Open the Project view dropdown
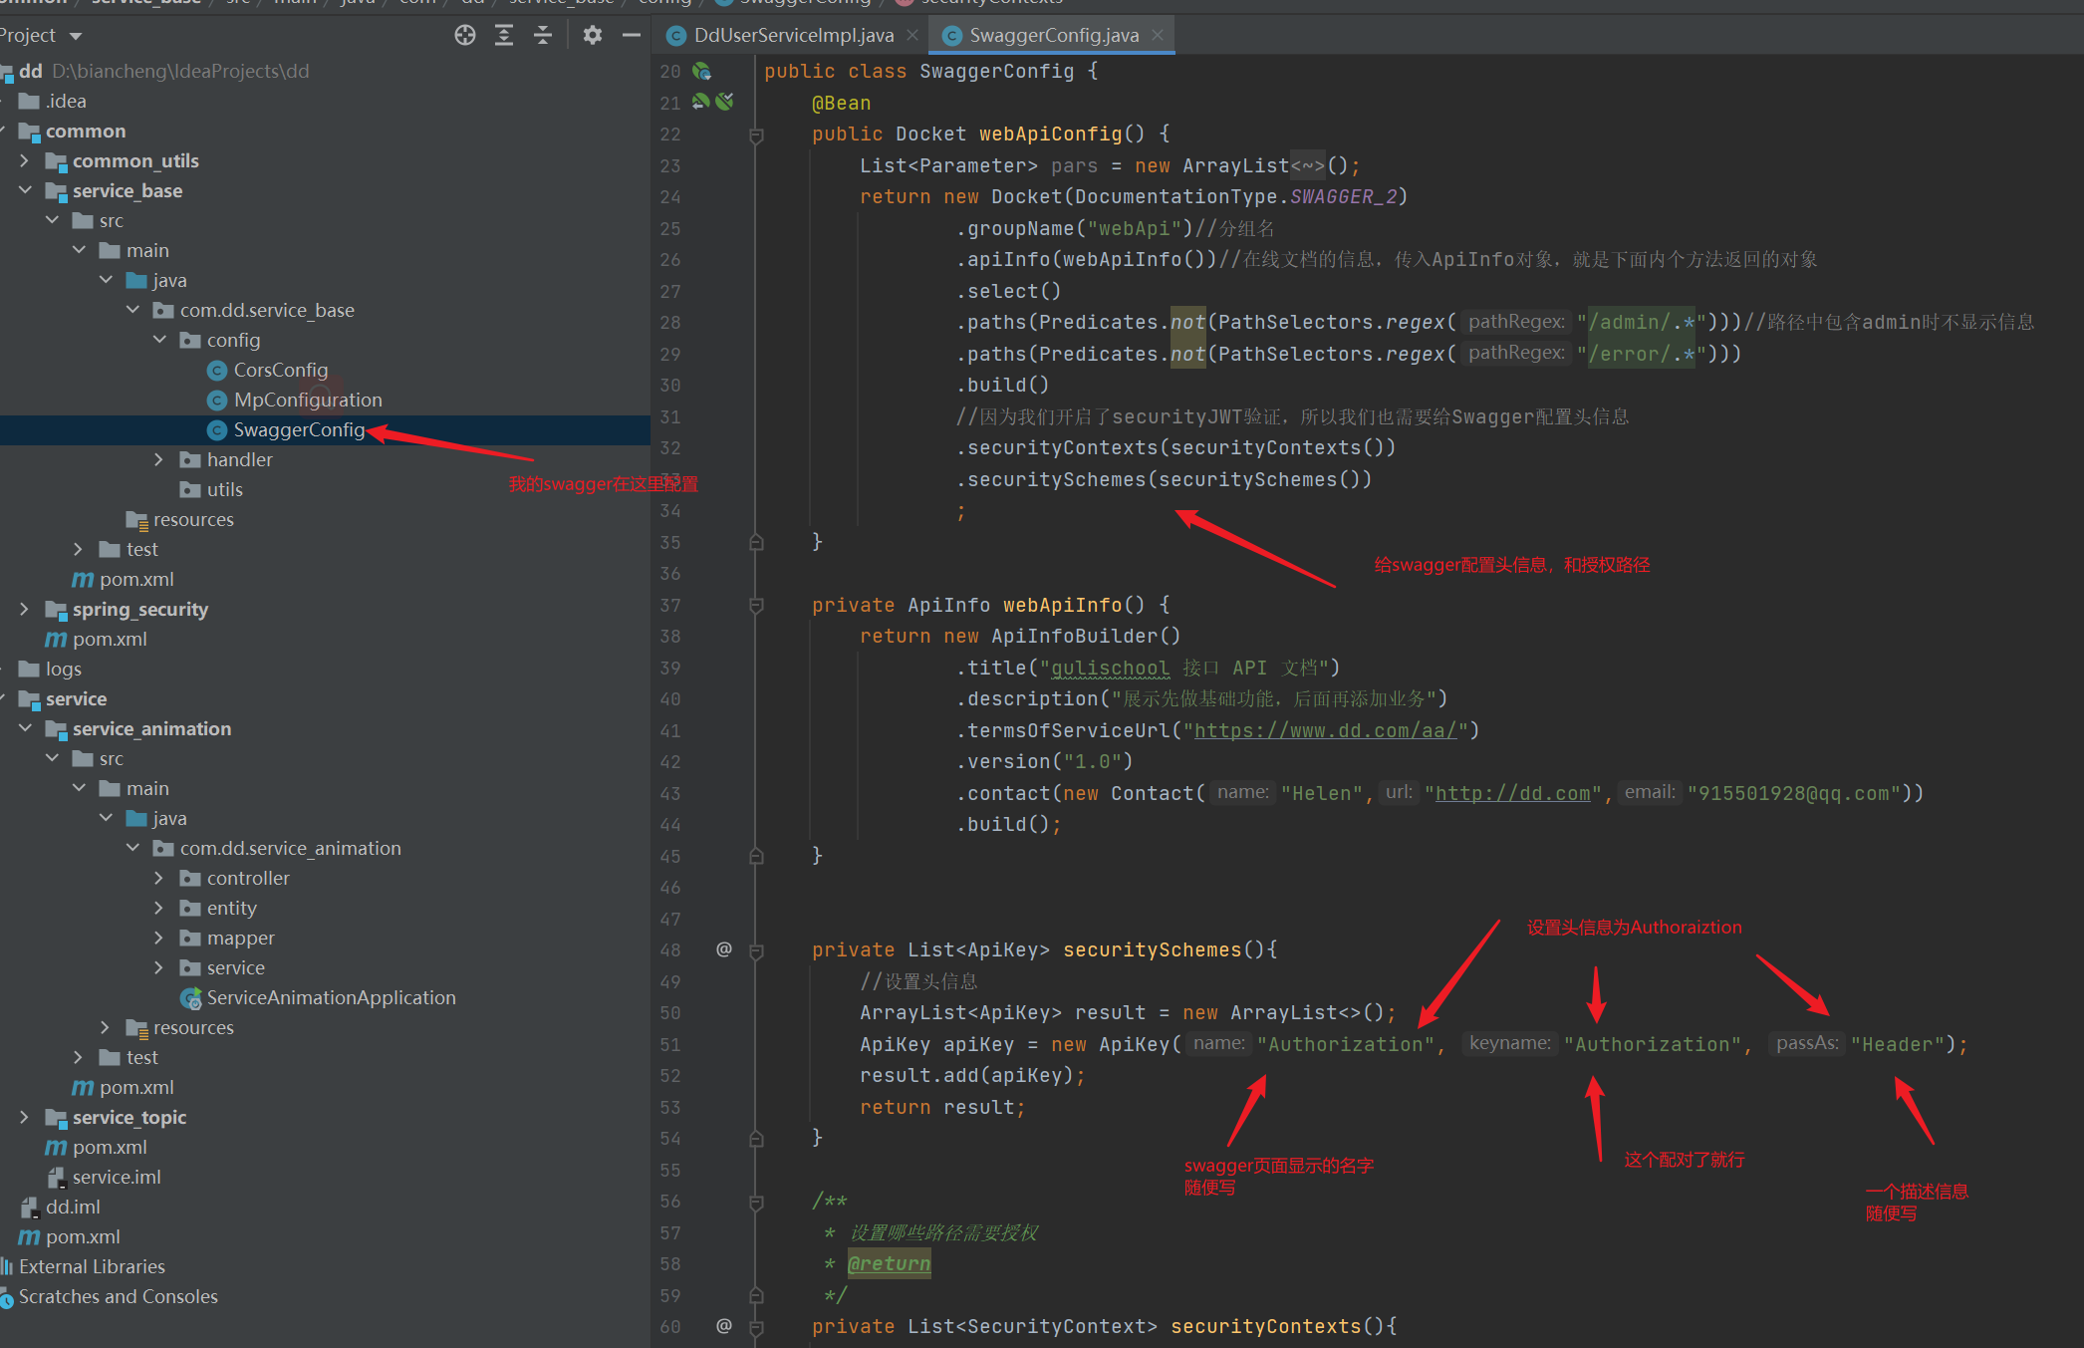This screenshot has width=2084, height=1348. click(76, 36)
